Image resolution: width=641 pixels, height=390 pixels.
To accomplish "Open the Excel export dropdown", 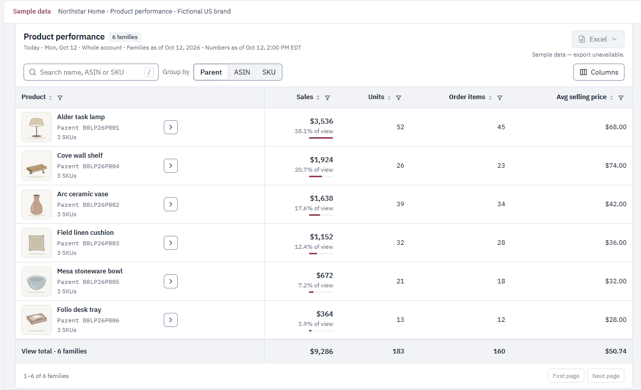I will [x=598, y=39].
